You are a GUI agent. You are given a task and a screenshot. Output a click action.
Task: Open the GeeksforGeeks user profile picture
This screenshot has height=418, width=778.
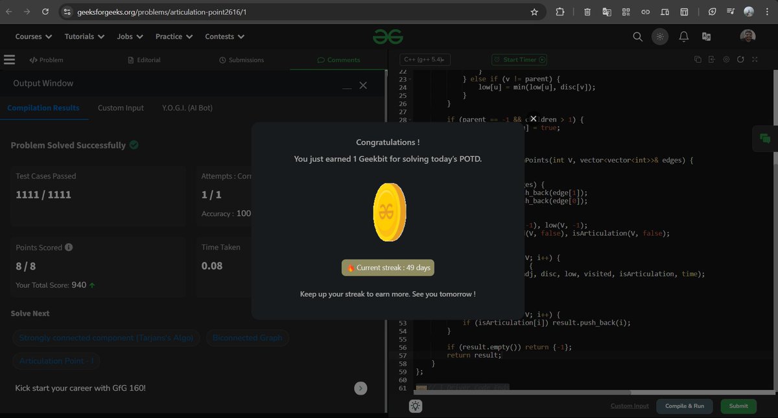tap(748, 37)
